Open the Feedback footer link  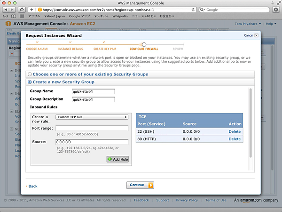pos(141,200)
